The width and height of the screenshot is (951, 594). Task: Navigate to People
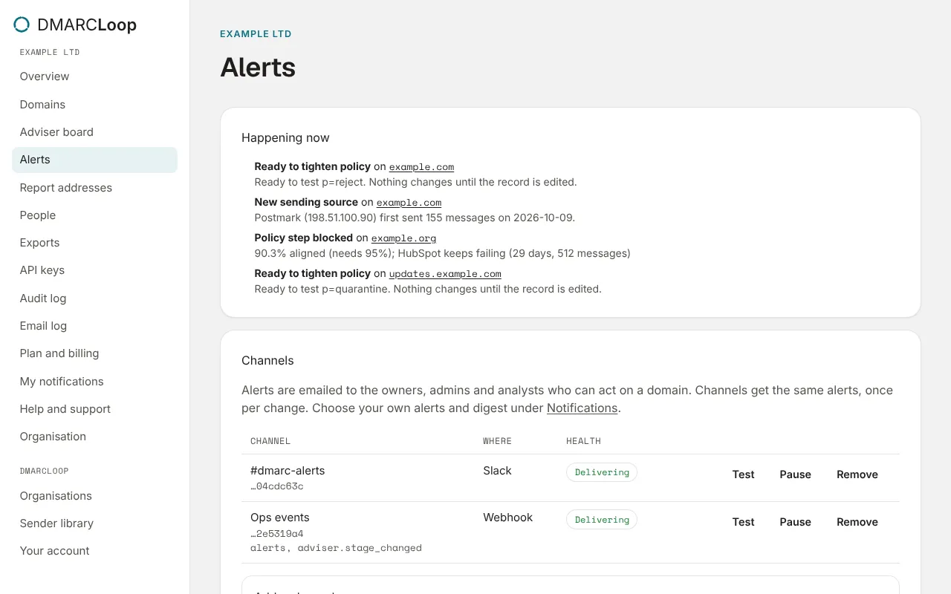pos(94,215)
